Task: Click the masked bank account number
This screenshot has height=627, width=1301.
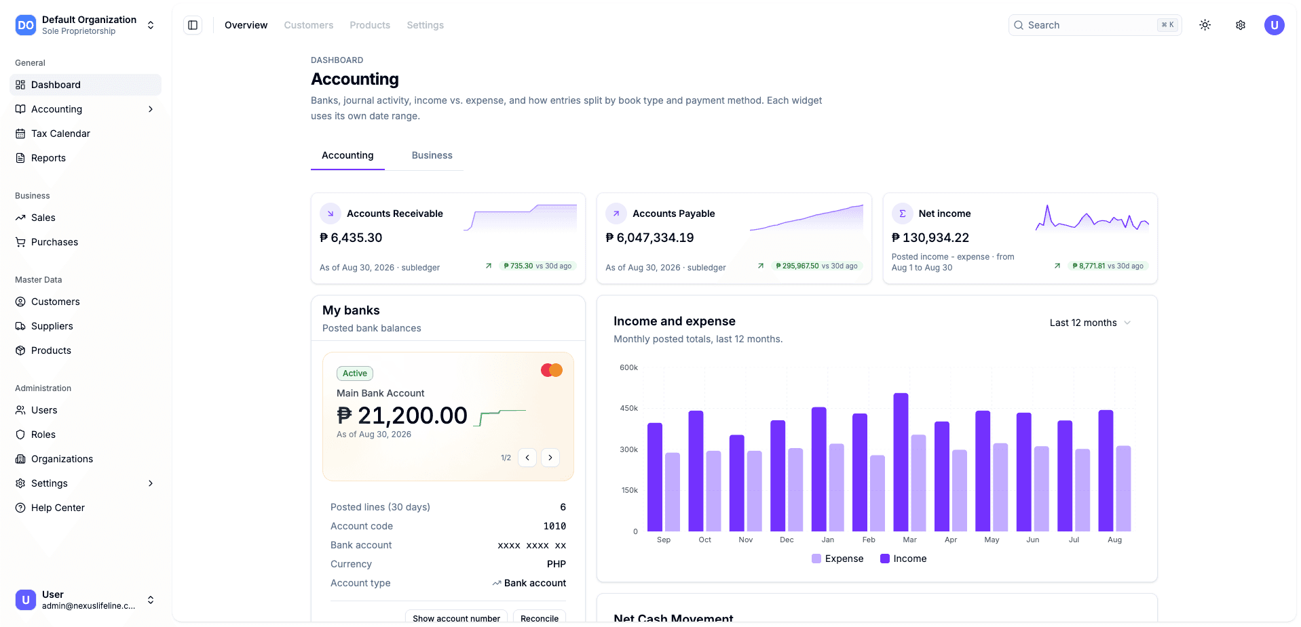Action: [x=532, y=545]
